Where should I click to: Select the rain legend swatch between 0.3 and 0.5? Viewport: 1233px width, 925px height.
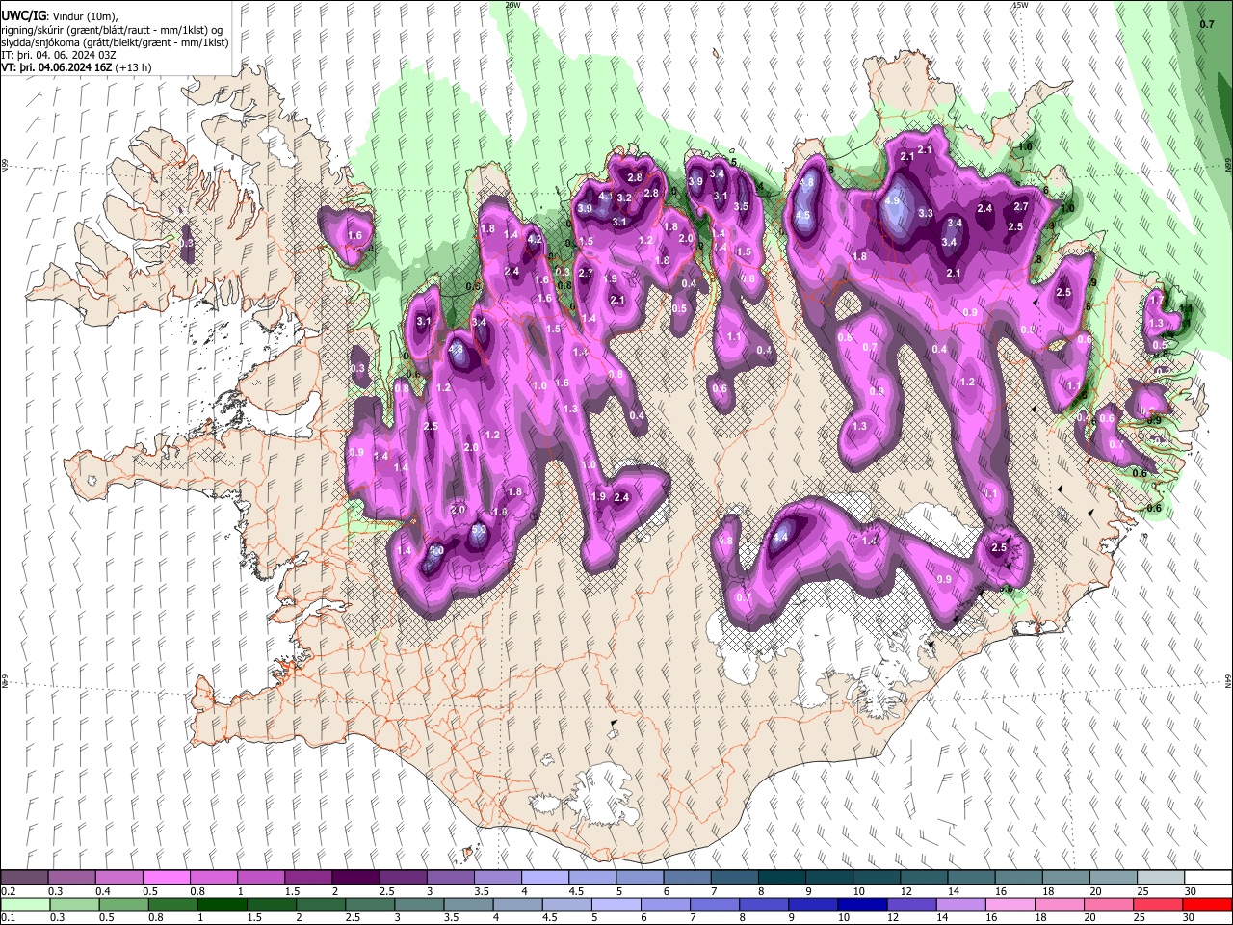pyautogui.click(x=72, y=904)
